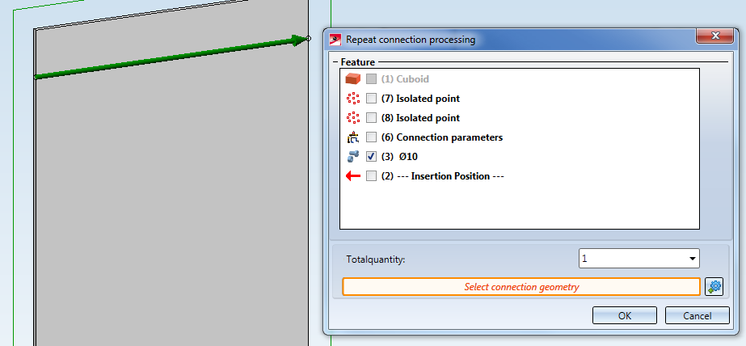Screen dimensions: 746x346
Task: Click the Cuboid feature icon
Action: 353,79
